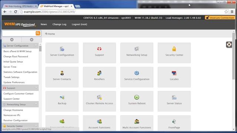
Task: Open the Account Information tile icon
Action: tap(62, 122)
